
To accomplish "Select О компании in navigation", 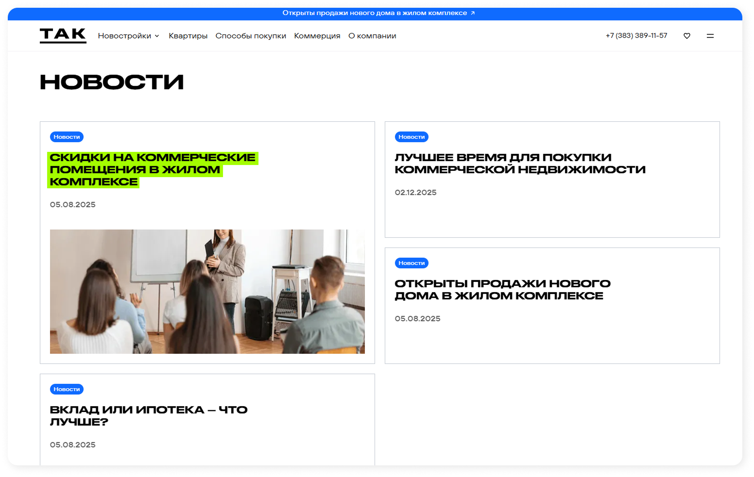I will coord(372,36).
